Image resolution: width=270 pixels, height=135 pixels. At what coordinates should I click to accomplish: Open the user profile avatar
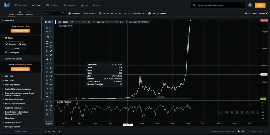coord(250,5)
